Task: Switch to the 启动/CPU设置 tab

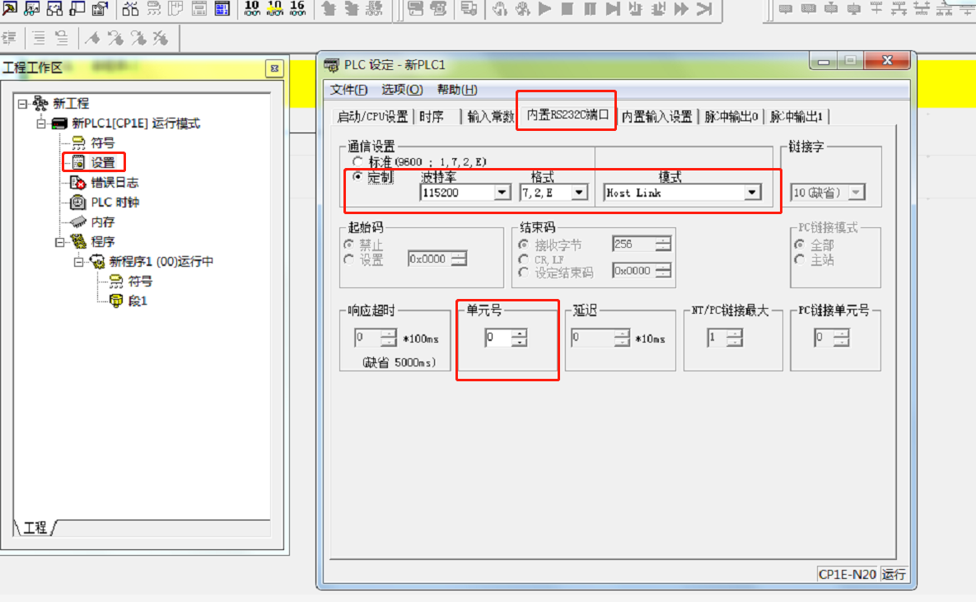Action: [x=372, y=116]
